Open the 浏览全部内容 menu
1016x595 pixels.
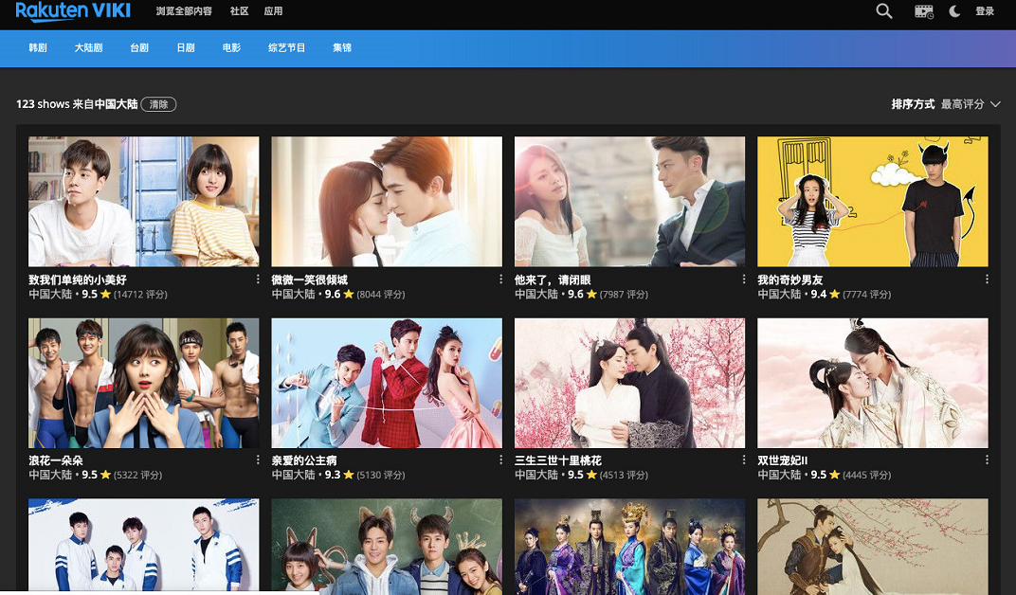[x=186, y=11]
